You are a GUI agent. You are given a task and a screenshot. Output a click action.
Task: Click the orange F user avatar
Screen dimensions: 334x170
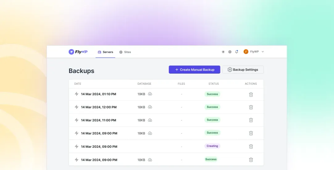coord(246,52)
